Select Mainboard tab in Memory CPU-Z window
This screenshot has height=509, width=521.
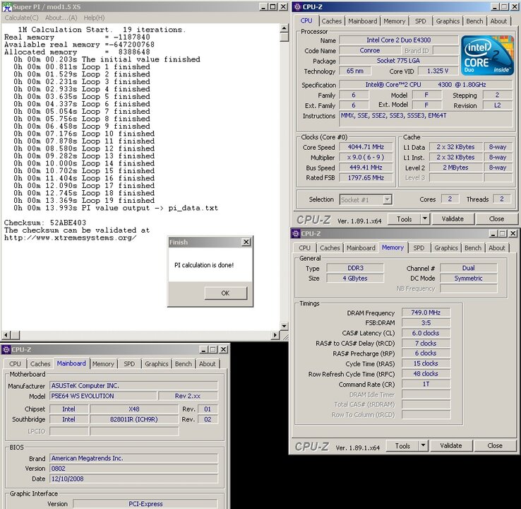point(361,248)
